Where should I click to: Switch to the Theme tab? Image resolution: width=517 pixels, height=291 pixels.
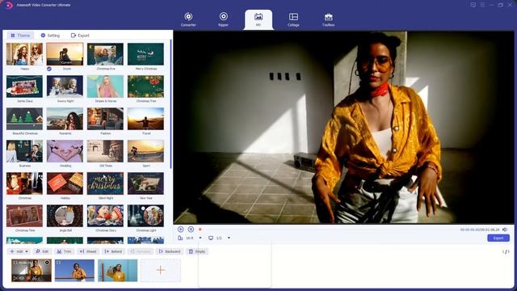(x=20, y=36)
